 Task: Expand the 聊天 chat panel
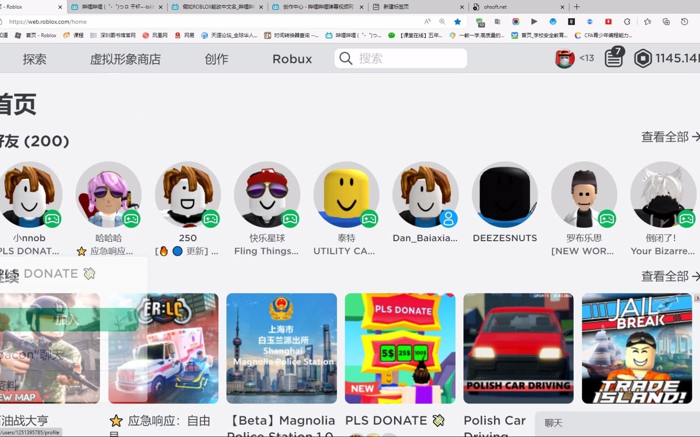[554, 423]
